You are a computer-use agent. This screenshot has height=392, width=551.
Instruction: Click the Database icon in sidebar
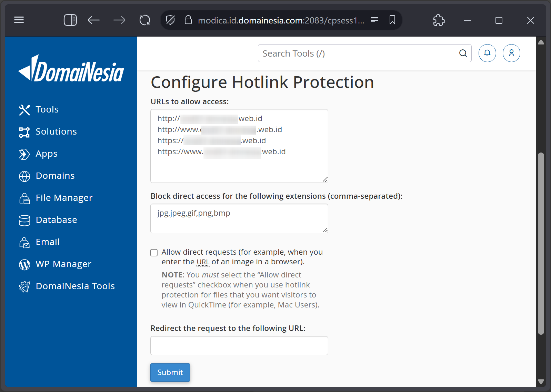(x=24, y=220)
